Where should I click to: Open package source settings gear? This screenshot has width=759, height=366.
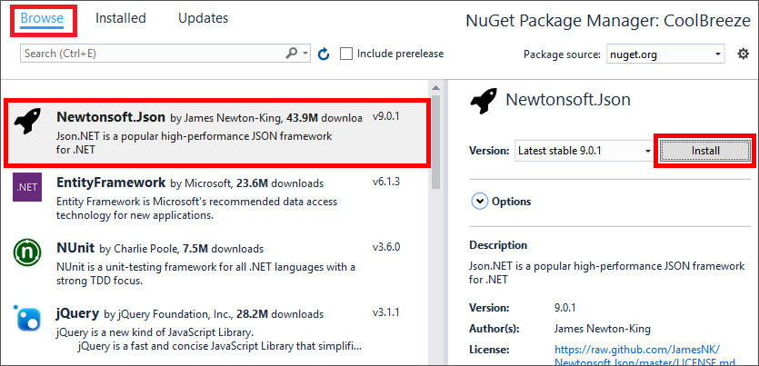(x=744, y=54)
